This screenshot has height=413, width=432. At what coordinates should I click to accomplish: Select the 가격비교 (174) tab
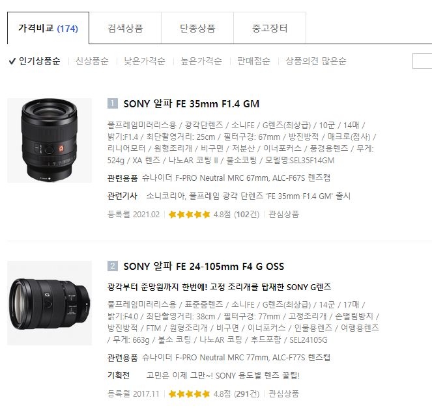[48, 28]
